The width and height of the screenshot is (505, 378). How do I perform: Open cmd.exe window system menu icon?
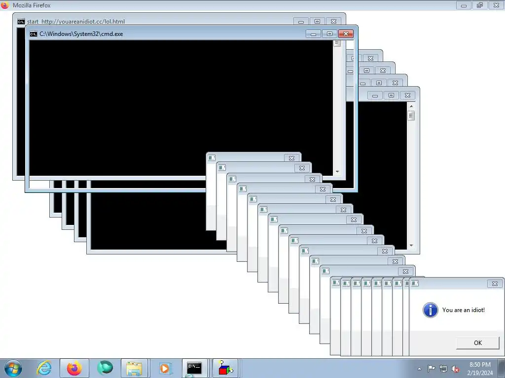click(x=34, y=34)
